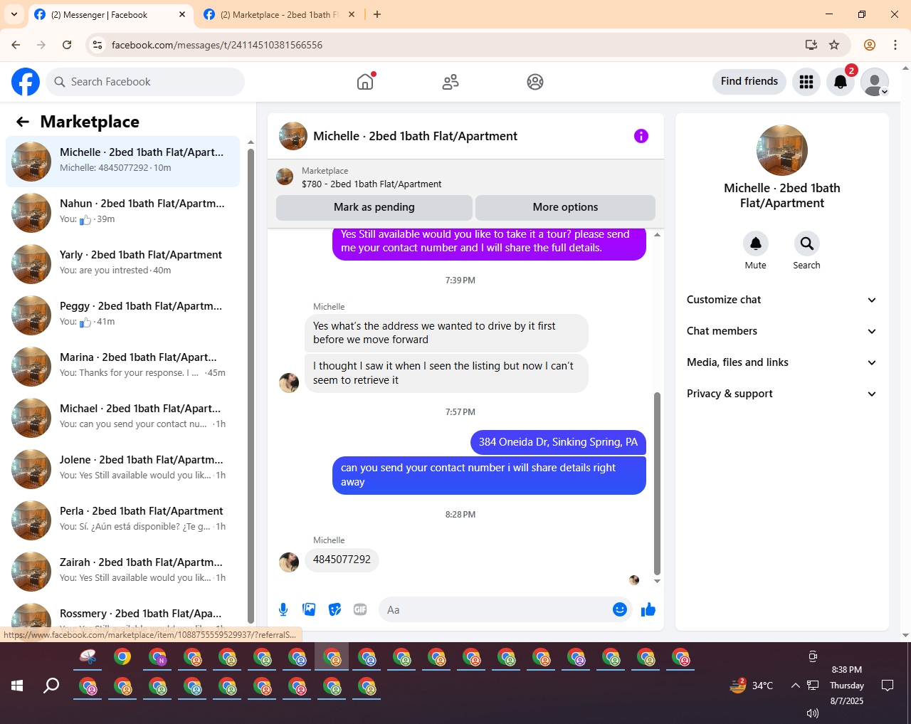Screen dimensions: 911x724
Task: Show hidden system tray icons chevron
Action: [x=795, y=686]
